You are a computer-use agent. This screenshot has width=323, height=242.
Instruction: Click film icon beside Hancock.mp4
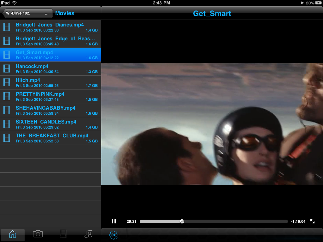point(7,68)
